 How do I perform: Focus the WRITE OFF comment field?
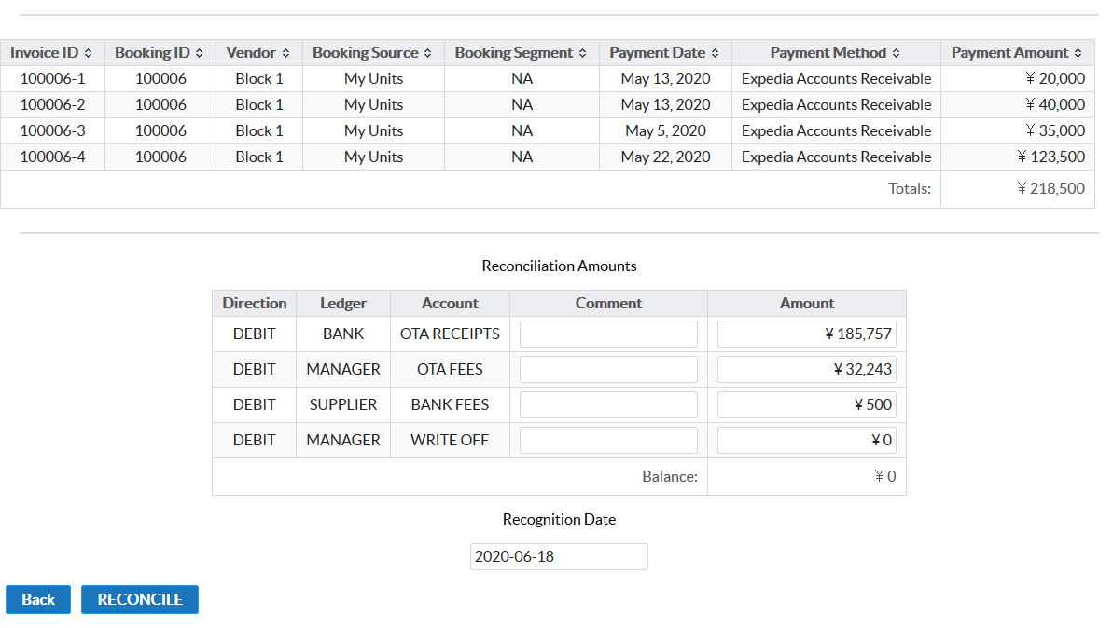(x=608, y=441)
